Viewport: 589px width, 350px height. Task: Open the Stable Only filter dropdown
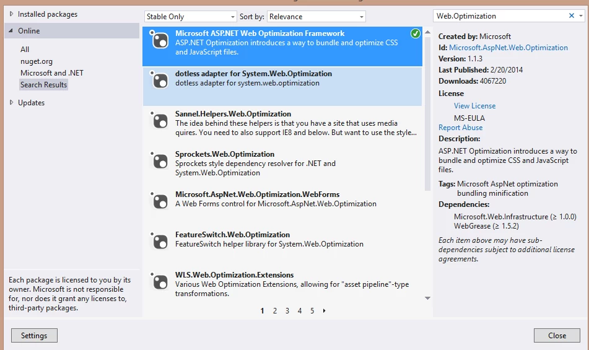[x=190, y=17]
